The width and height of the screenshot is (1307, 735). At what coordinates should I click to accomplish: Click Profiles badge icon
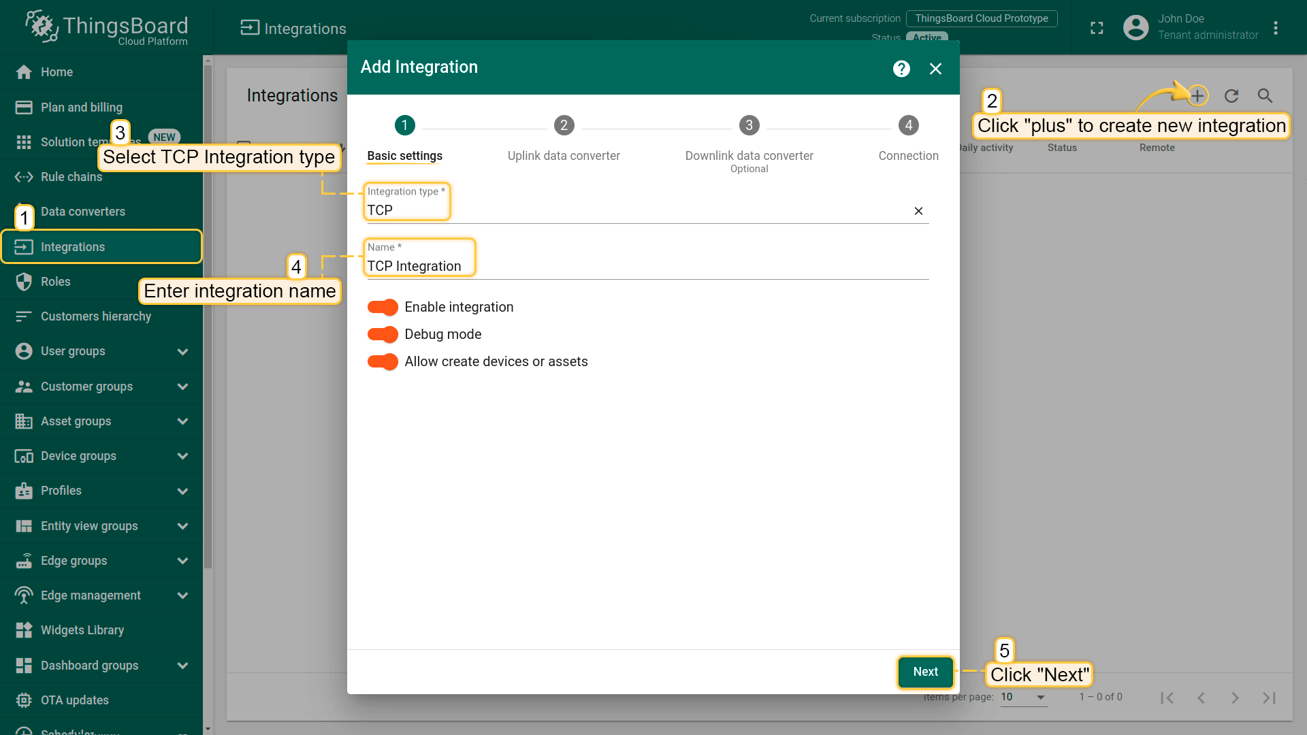pyautogui.click(x=24, y=491)
